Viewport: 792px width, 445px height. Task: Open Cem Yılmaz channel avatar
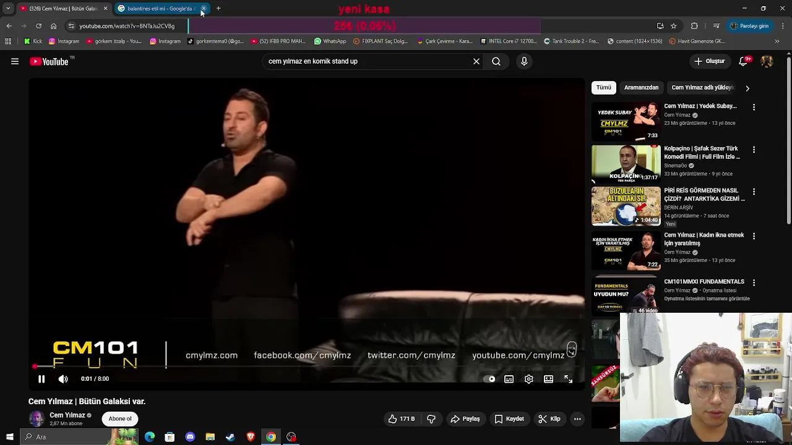(x=37, y=419)
